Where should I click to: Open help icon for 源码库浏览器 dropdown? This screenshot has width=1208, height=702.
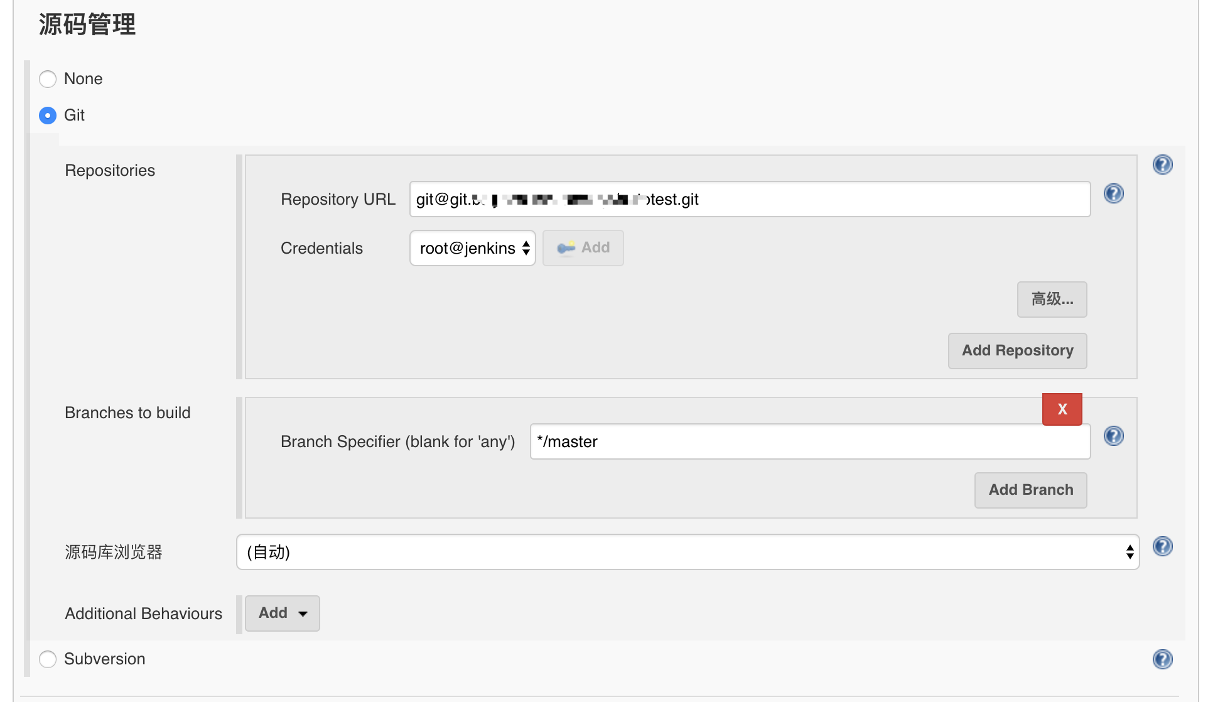click(x=1162, y=546)
